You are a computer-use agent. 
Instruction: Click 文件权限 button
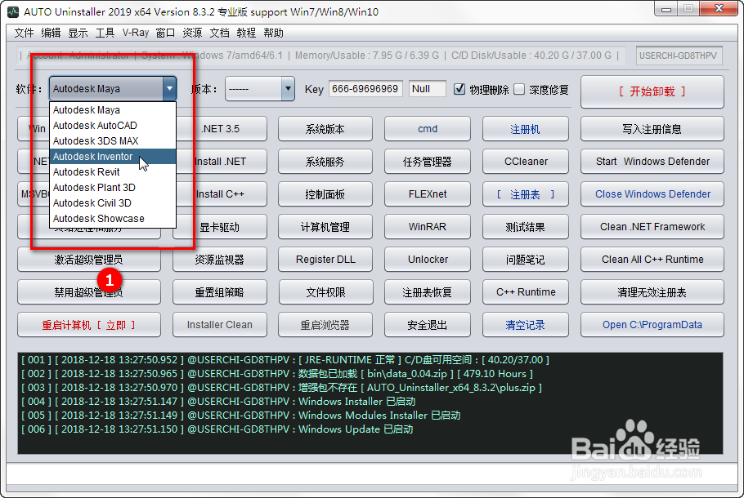pyautogui.click(x=325, y=292)
